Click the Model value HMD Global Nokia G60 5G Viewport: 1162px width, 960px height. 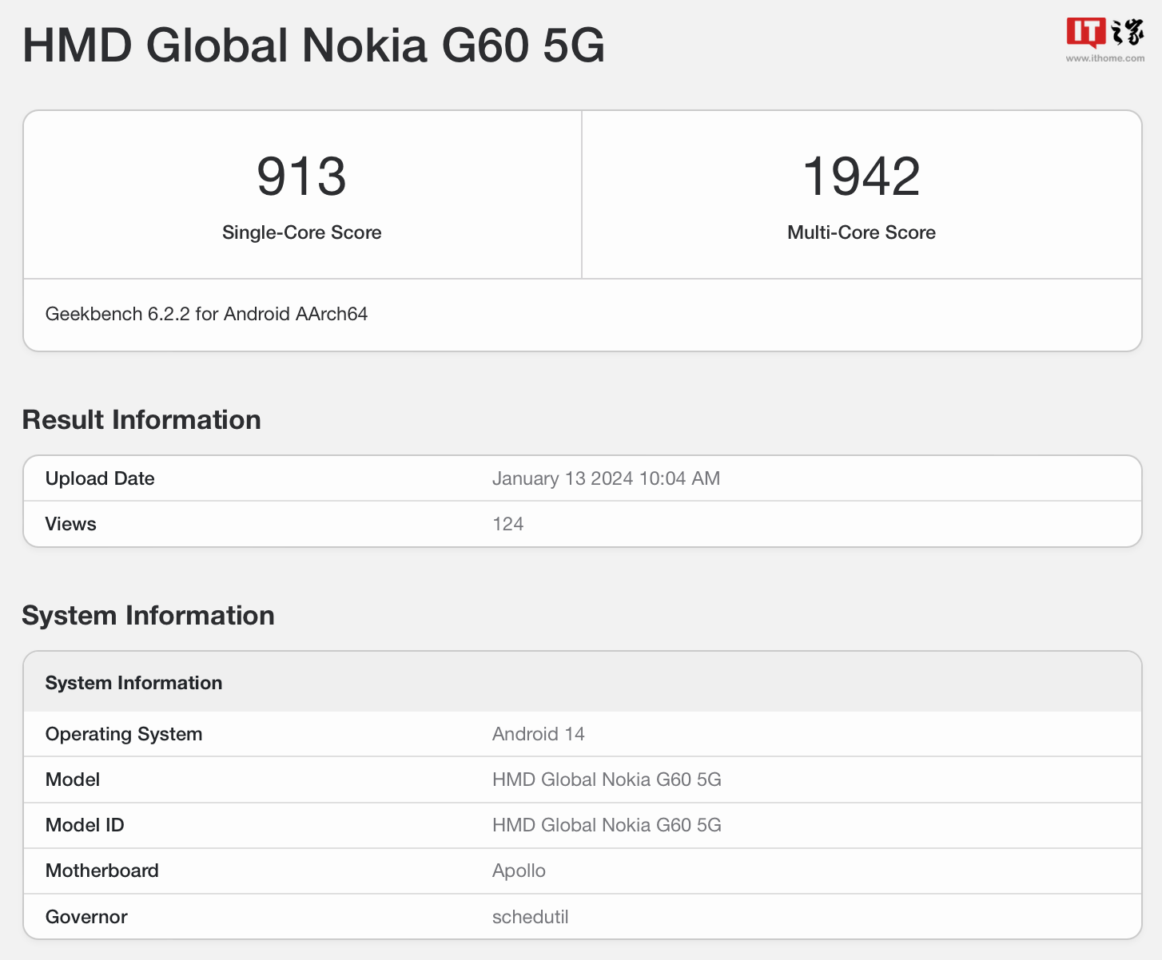click(607, 780)
